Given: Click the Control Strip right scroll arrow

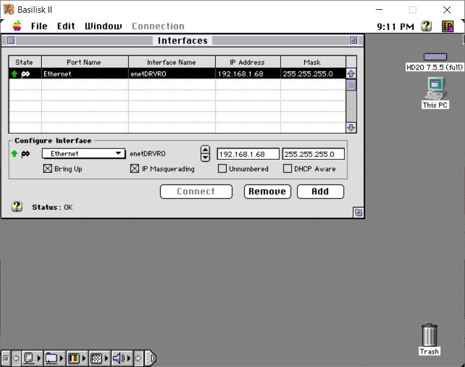Looking at the screenshot, I should 139,358.
